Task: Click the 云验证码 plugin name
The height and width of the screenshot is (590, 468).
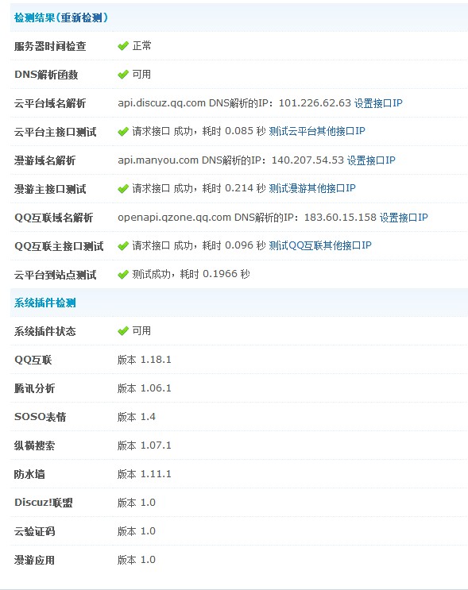Action: click(x=34, y=531)
